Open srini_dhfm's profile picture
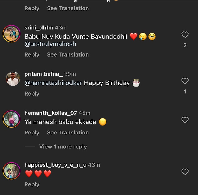198x195 pixels. (x=12, y=34)
